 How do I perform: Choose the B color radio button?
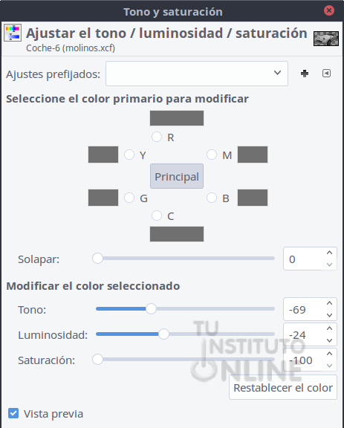pos(212,198)
